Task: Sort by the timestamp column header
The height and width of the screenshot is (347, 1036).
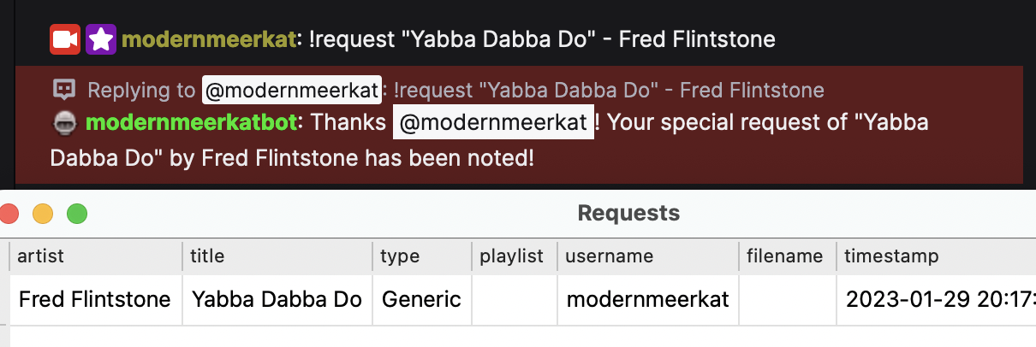Action: [891, 256]
